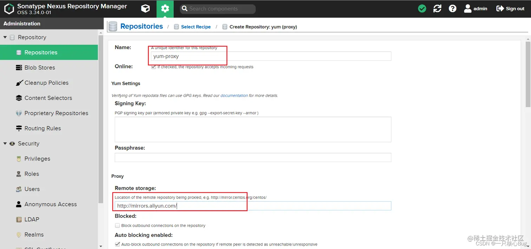The image size is (531, 249).
Task: Click the Proxy section heading
Action: [118, 176]
